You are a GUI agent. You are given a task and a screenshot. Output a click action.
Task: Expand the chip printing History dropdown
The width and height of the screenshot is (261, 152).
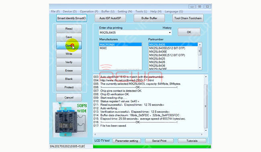[x=169, y=32]
